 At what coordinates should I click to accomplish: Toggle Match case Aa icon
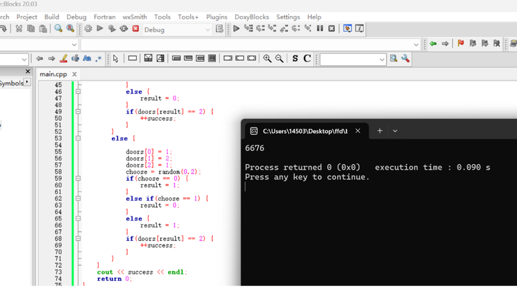point(87,58)
